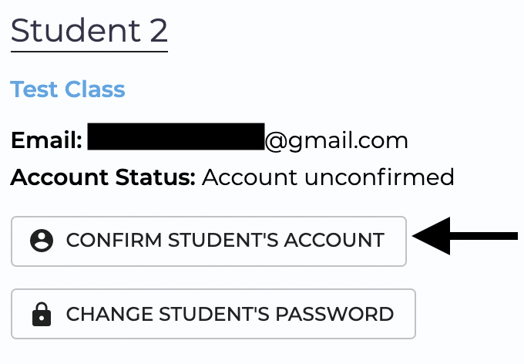Image resolution: width=524 pixels, height=364 pixels.
Task: Change the student's password
Action: pos(213,314)
